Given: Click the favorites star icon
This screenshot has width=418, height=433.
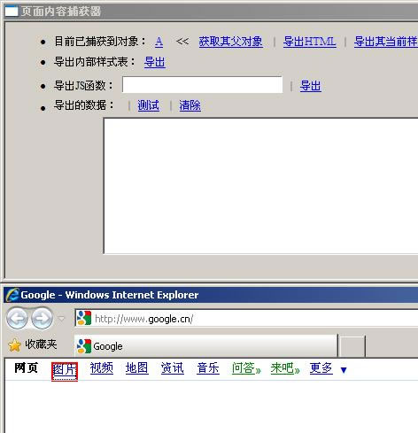Looking at the screenshot, I should coord(14,345).
